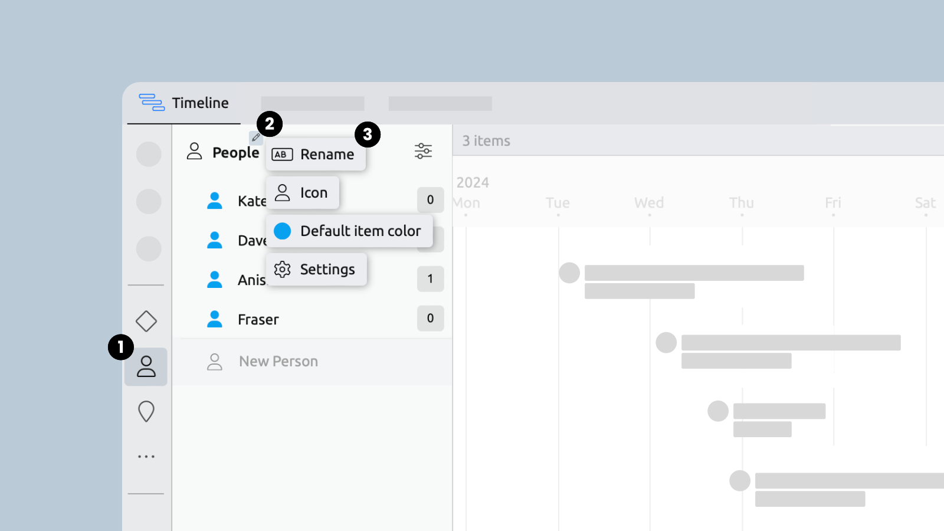Viewport: 944px width, 531px height.
Task: Open Settings from the popup menu
Action: click(x=316, y=270)
